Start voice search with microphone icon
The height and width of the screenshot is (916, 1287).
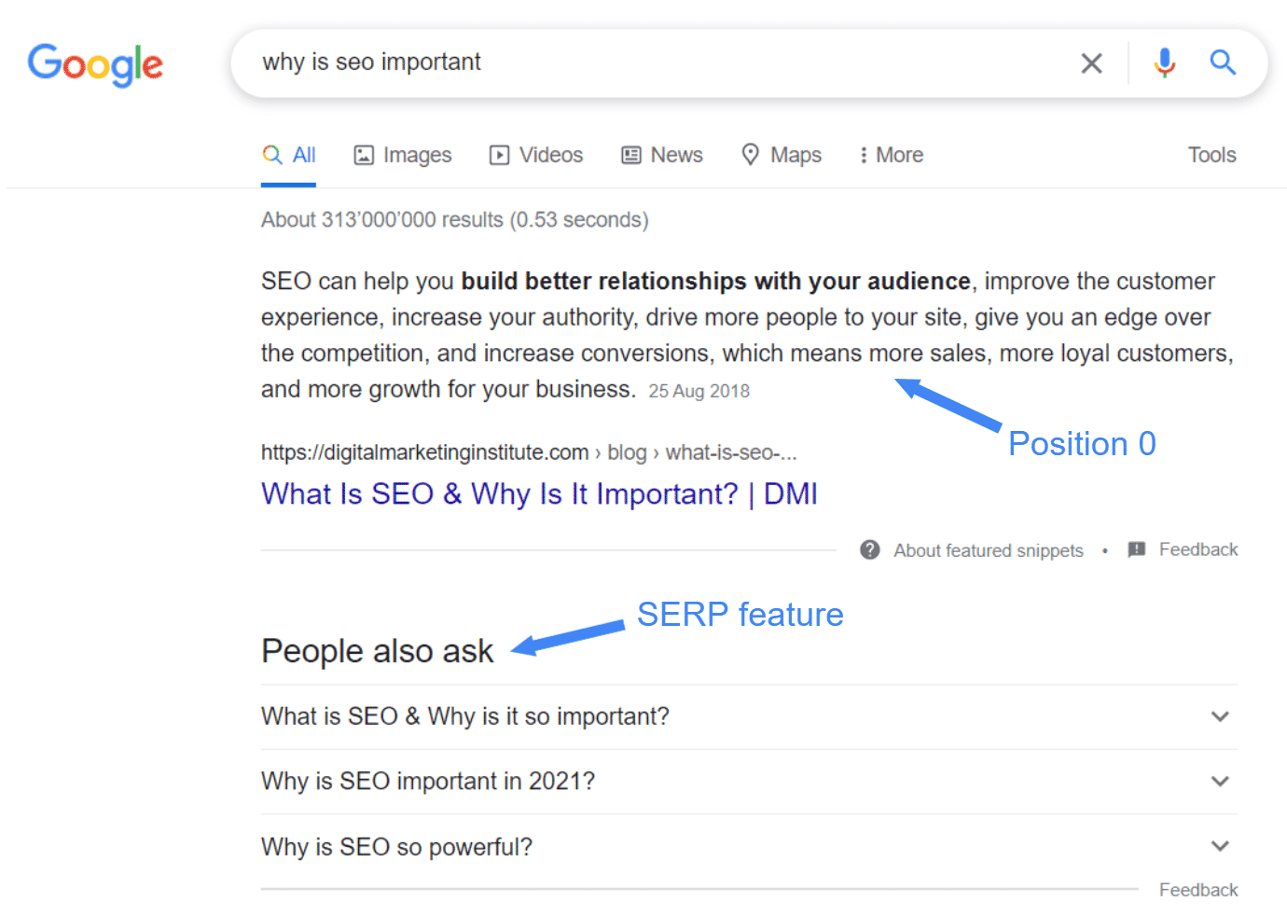[x=1164, y=62]
